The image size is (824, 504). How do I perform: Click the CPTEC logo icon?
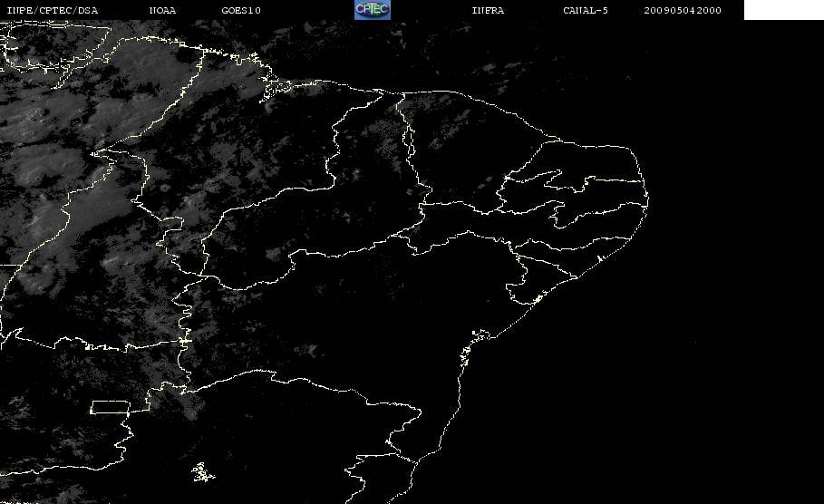pos(372,9)
